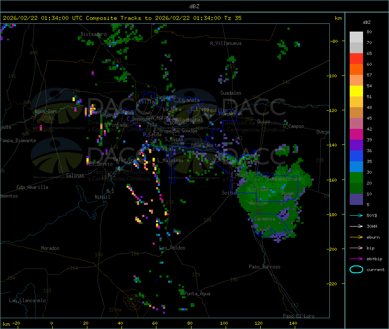Click the white 30HM arrow in the legend
This screenshot has width=389, height=329.
[x=356, y=226]
